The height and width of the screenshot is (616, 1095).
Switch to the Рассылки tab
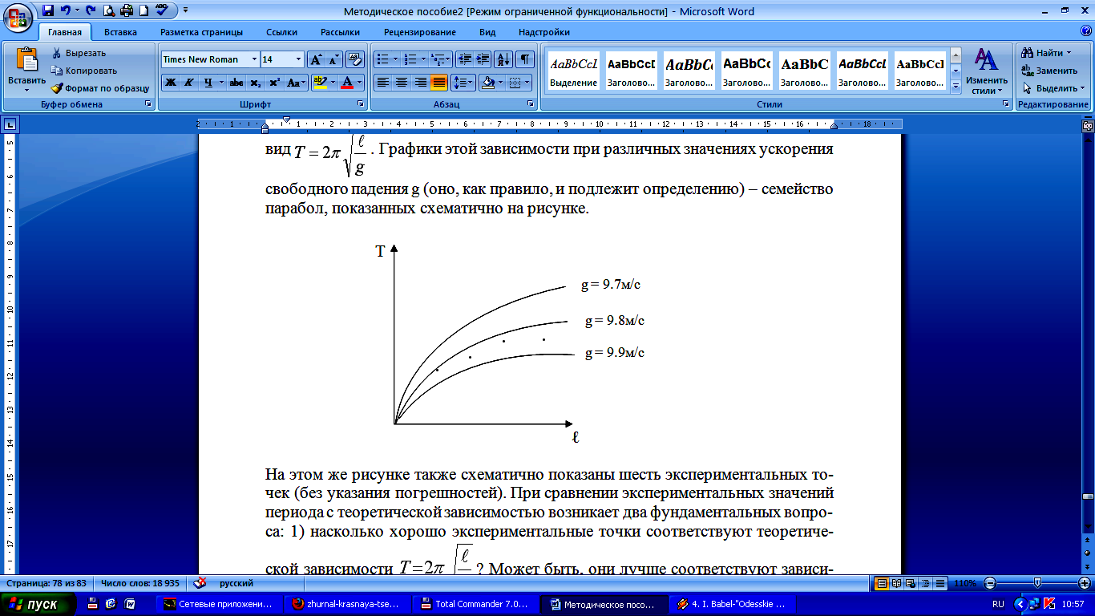[340, 32]
